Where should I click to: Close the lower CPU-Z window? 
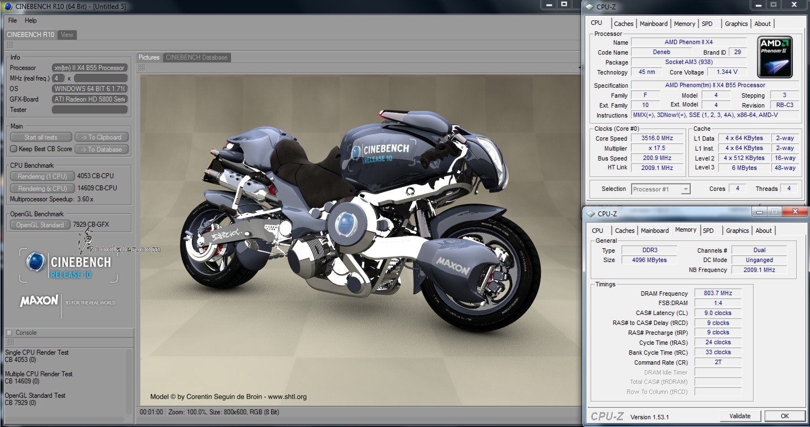(x=795, y=211)
